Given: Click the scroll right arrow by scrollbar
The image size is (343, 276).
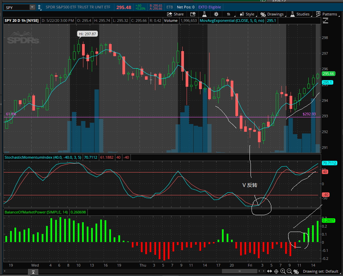Looking at the screenshot, I should click(264, 271).
